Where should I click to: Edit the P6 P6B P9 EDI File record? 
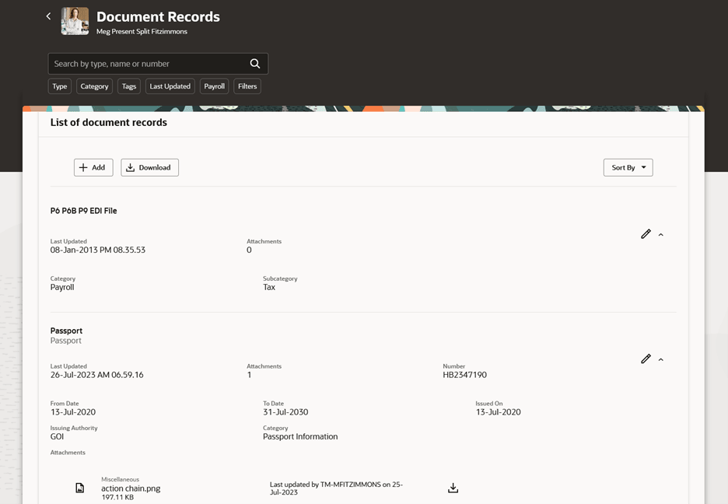(x=646, y=234)
